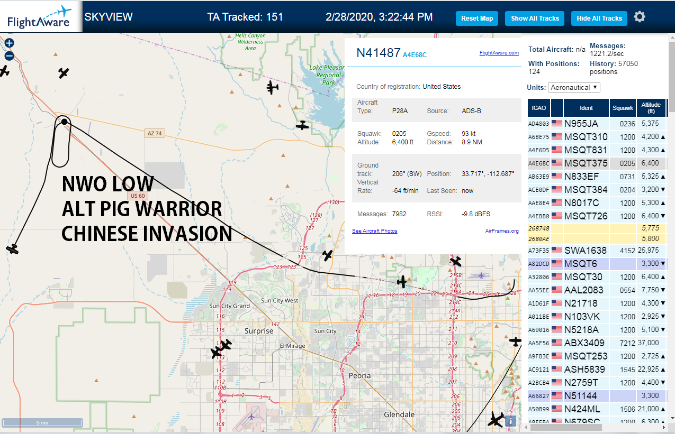Select the MSQT726 aircraft row
This screenshot has height=434, width=675.
pyautogui.click(x=597, y=216)
